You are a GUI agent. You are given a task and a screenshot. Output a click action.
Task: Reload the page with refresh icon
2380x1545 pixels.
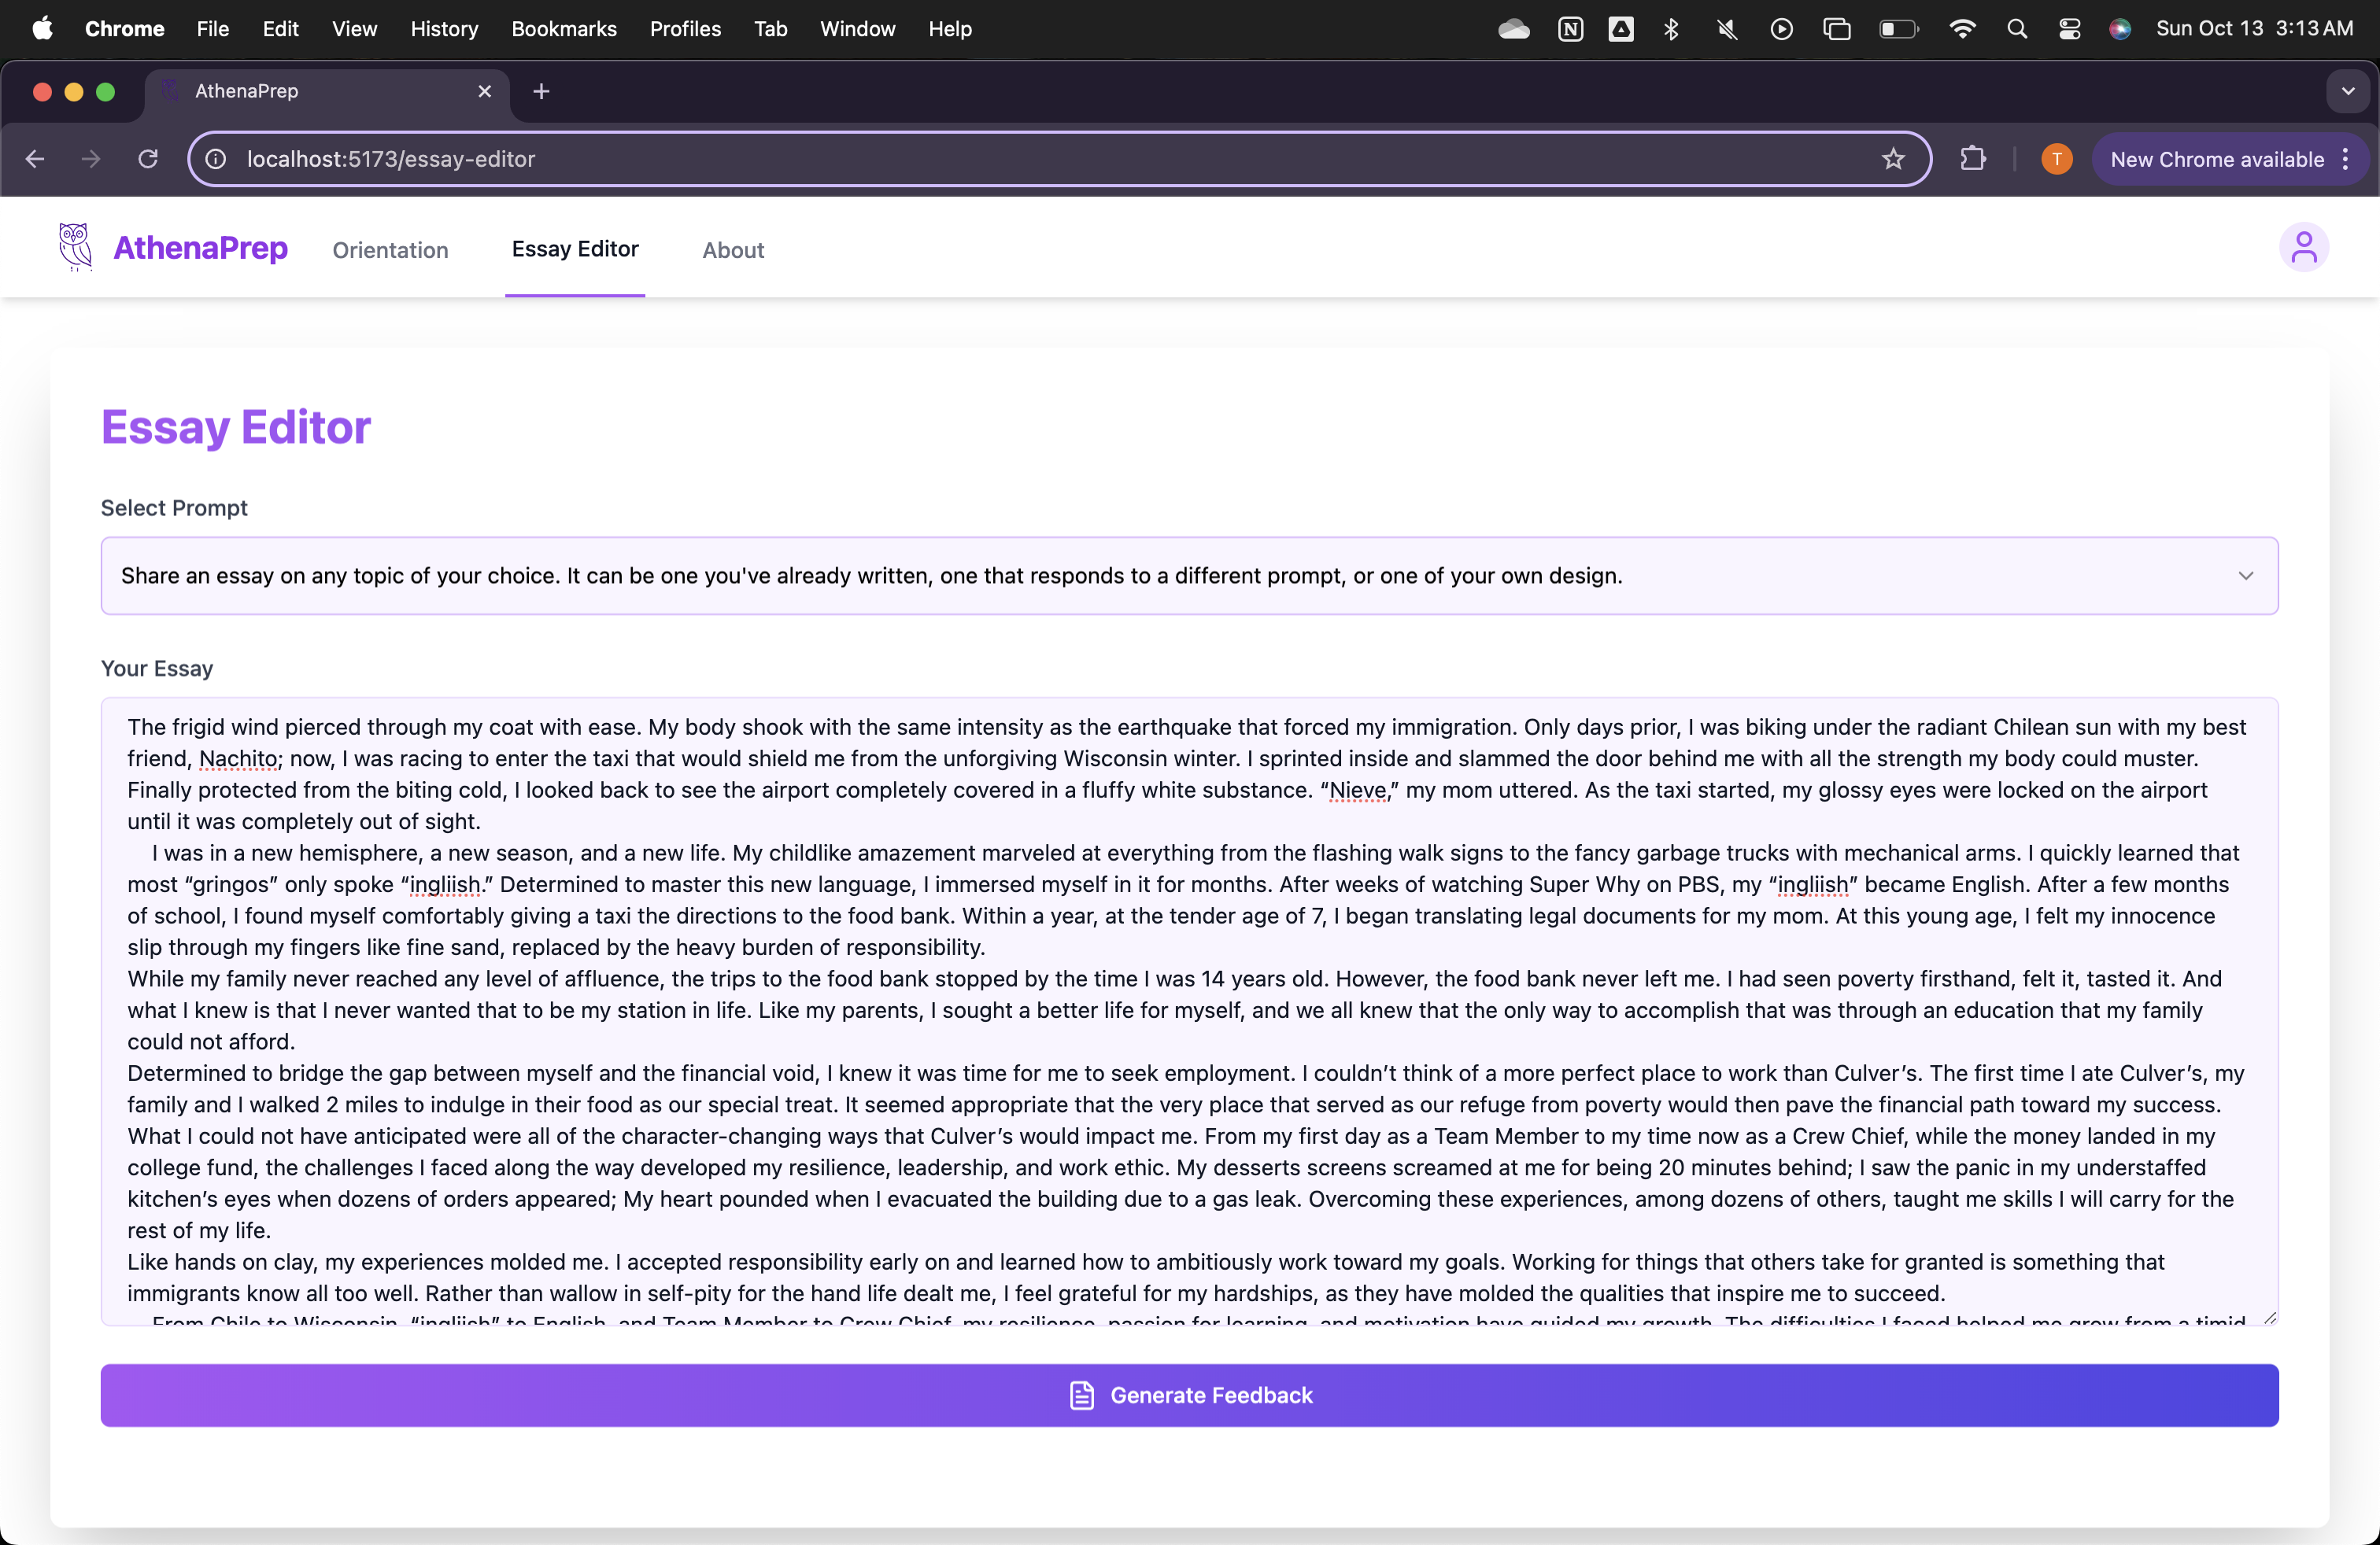point(148,159)
